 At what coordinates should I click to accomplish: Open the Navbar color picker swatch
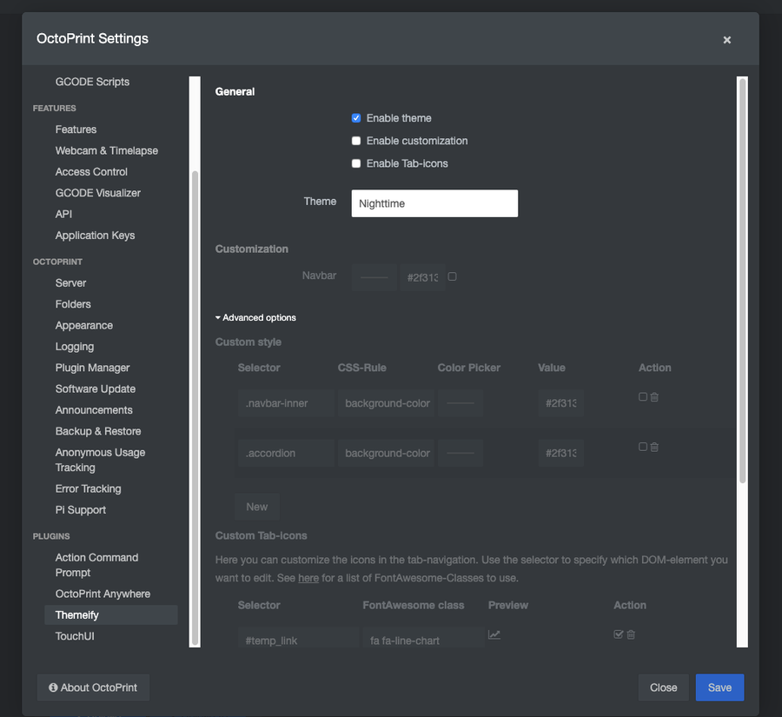pos(374,277)
